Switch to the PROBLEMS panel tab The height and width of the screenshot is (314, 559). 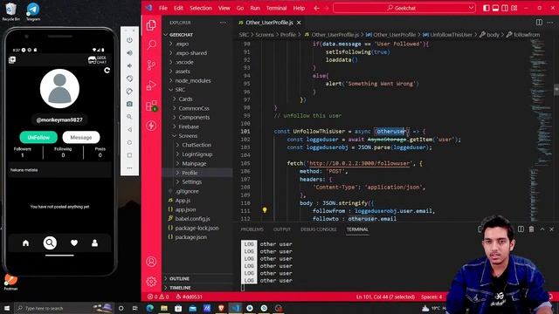[252, 229]
